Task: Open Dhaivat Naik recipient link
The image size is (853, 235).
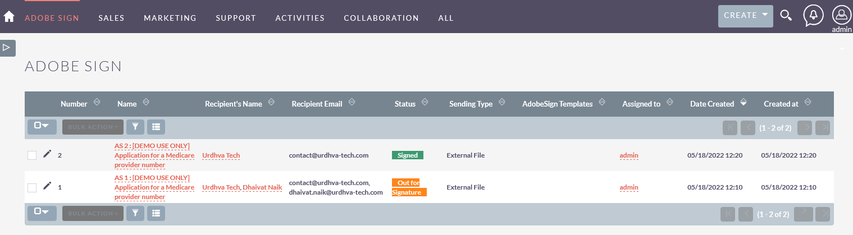Action: (262, 187)
